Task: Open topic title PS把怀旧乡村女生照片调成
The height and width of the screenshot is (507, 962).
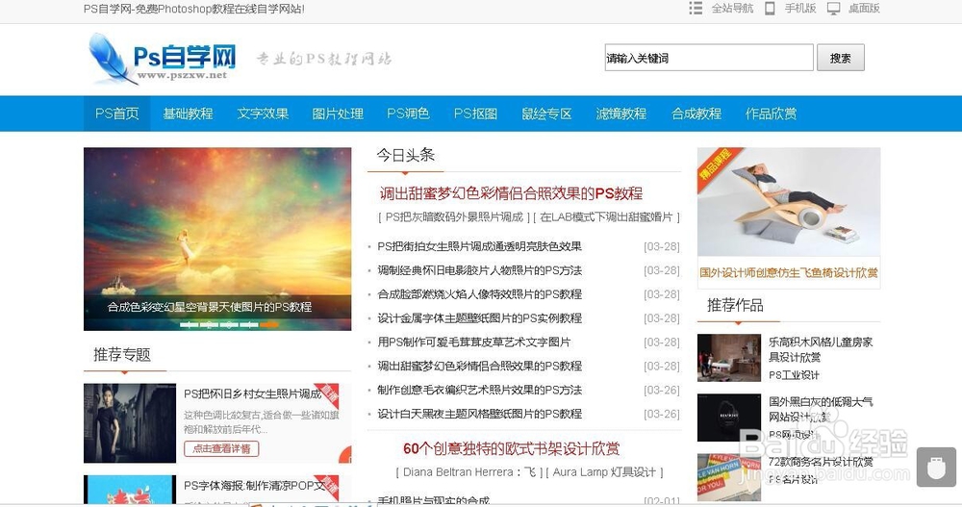Action: [x=253, y=393]
